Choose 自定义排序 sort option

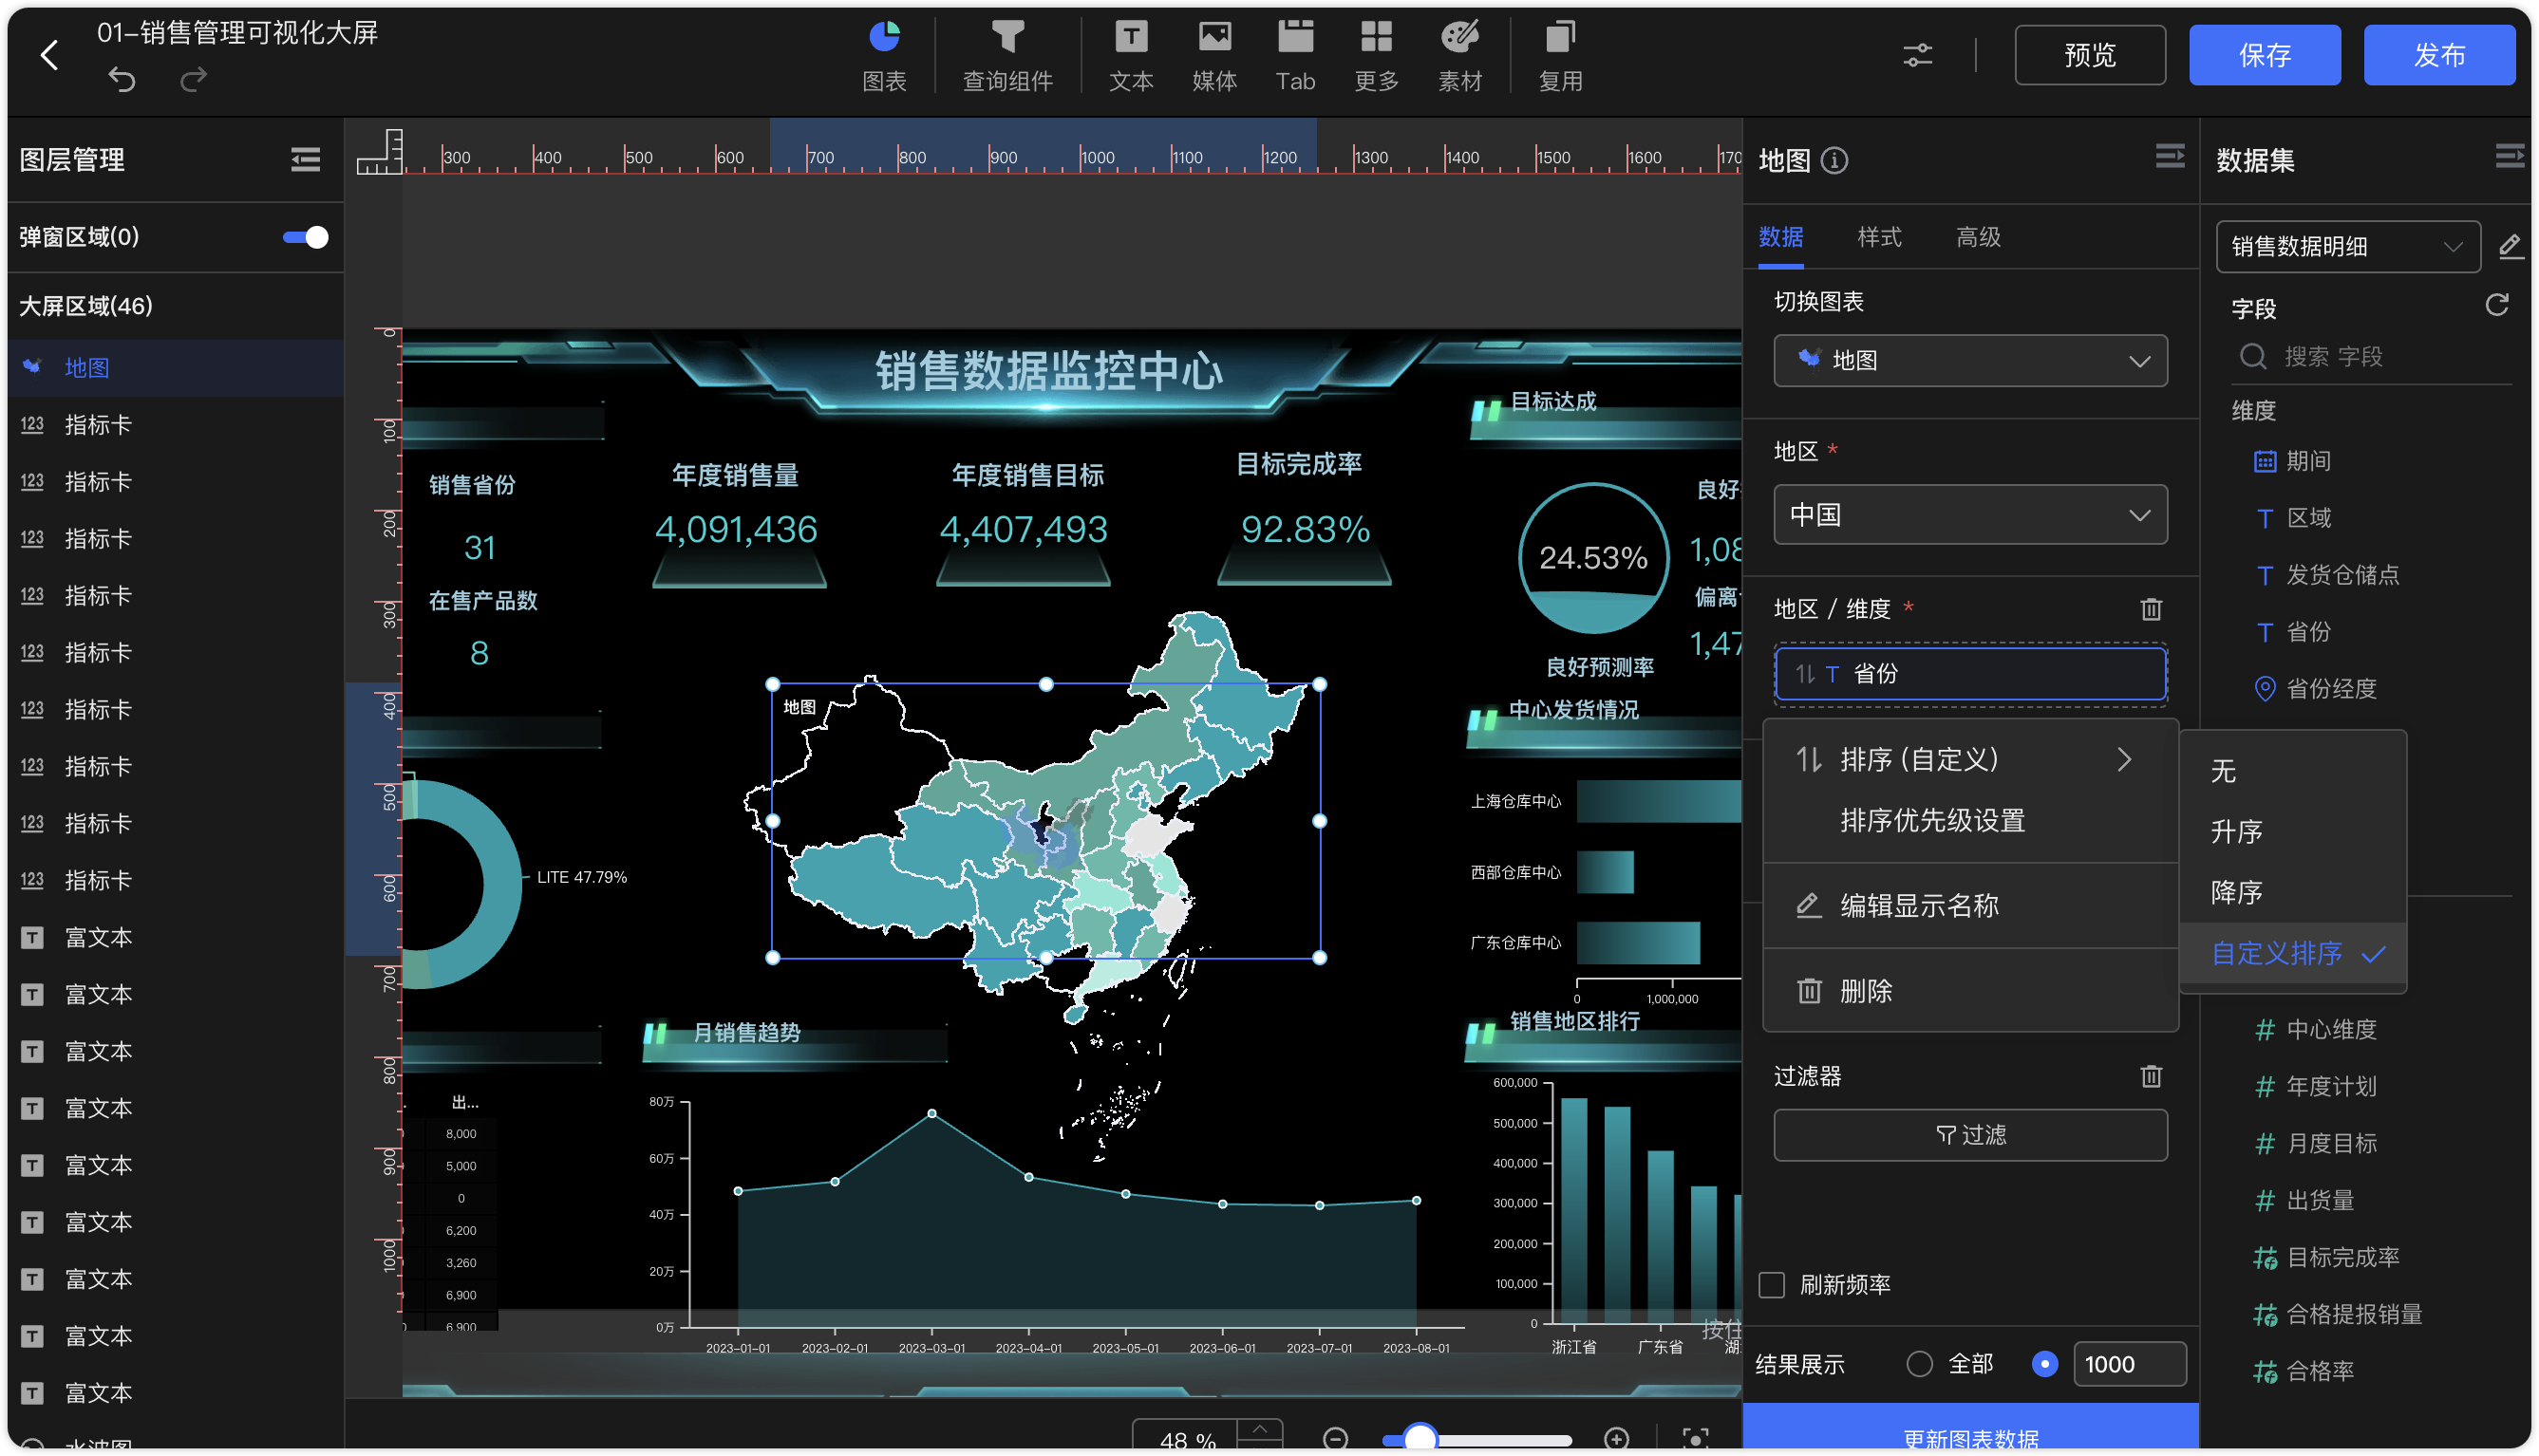(2293, 953)
